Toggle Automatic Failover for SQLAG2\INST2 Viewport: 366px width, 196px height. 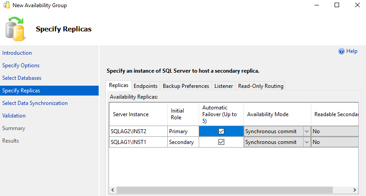[221, 131]
